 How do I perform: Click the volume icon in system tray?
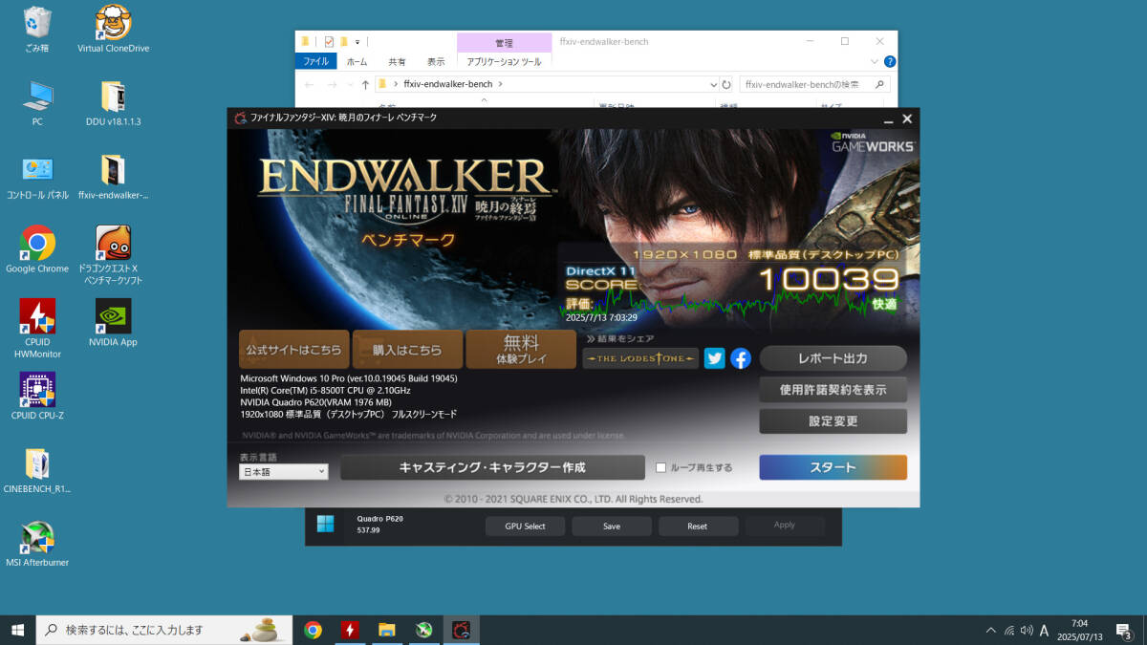click(1027, 631)
